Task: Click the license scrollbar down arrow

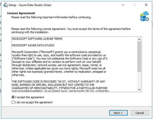Action: coord(139,89)
